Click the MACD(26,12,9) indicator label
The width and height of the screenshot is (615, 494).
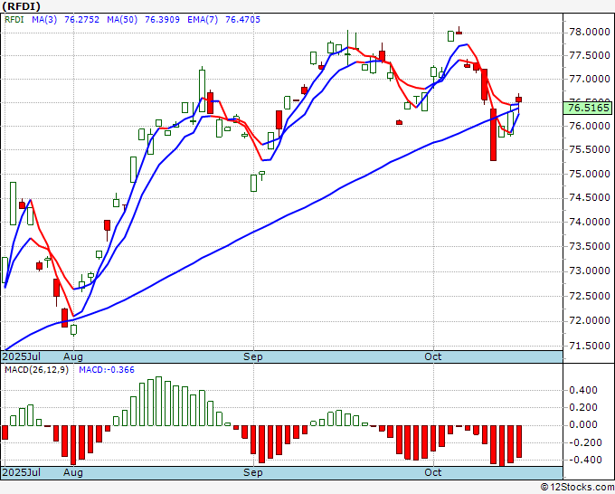point(36,370)
